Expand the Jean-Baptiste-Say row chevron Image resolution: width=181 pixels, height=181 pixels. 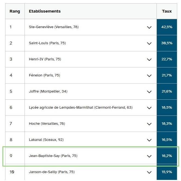pos(149,156)
